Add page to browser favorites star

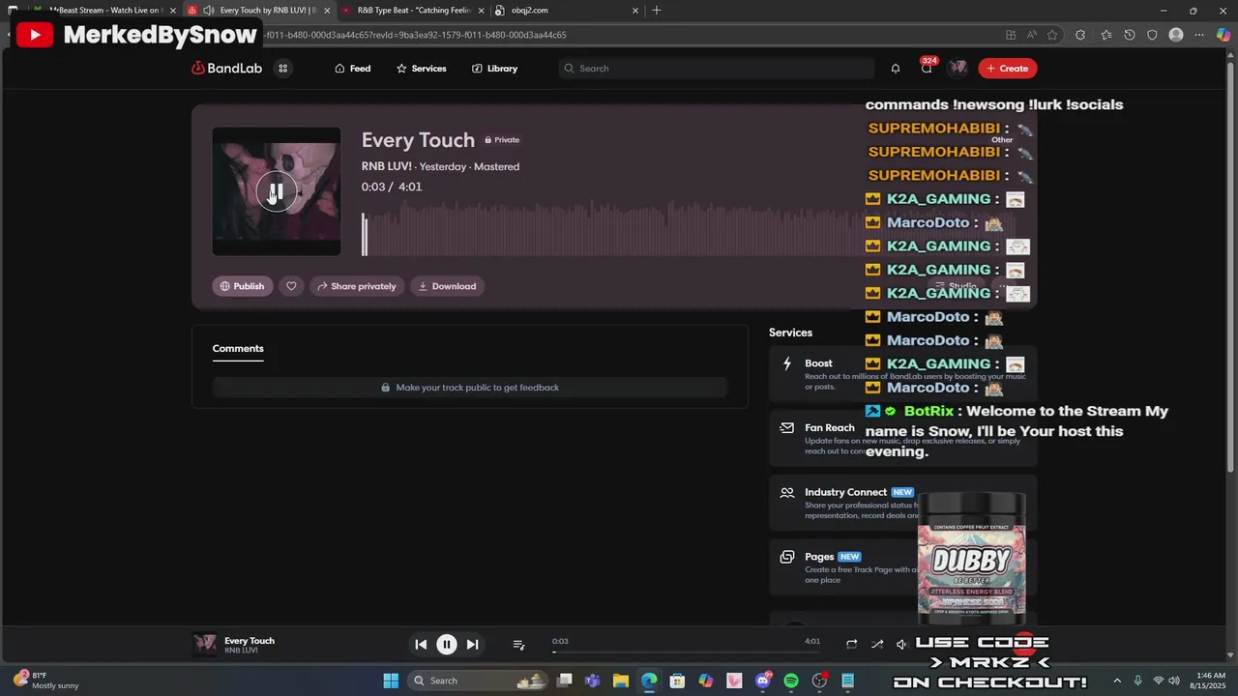click(x=1052, y=35)
